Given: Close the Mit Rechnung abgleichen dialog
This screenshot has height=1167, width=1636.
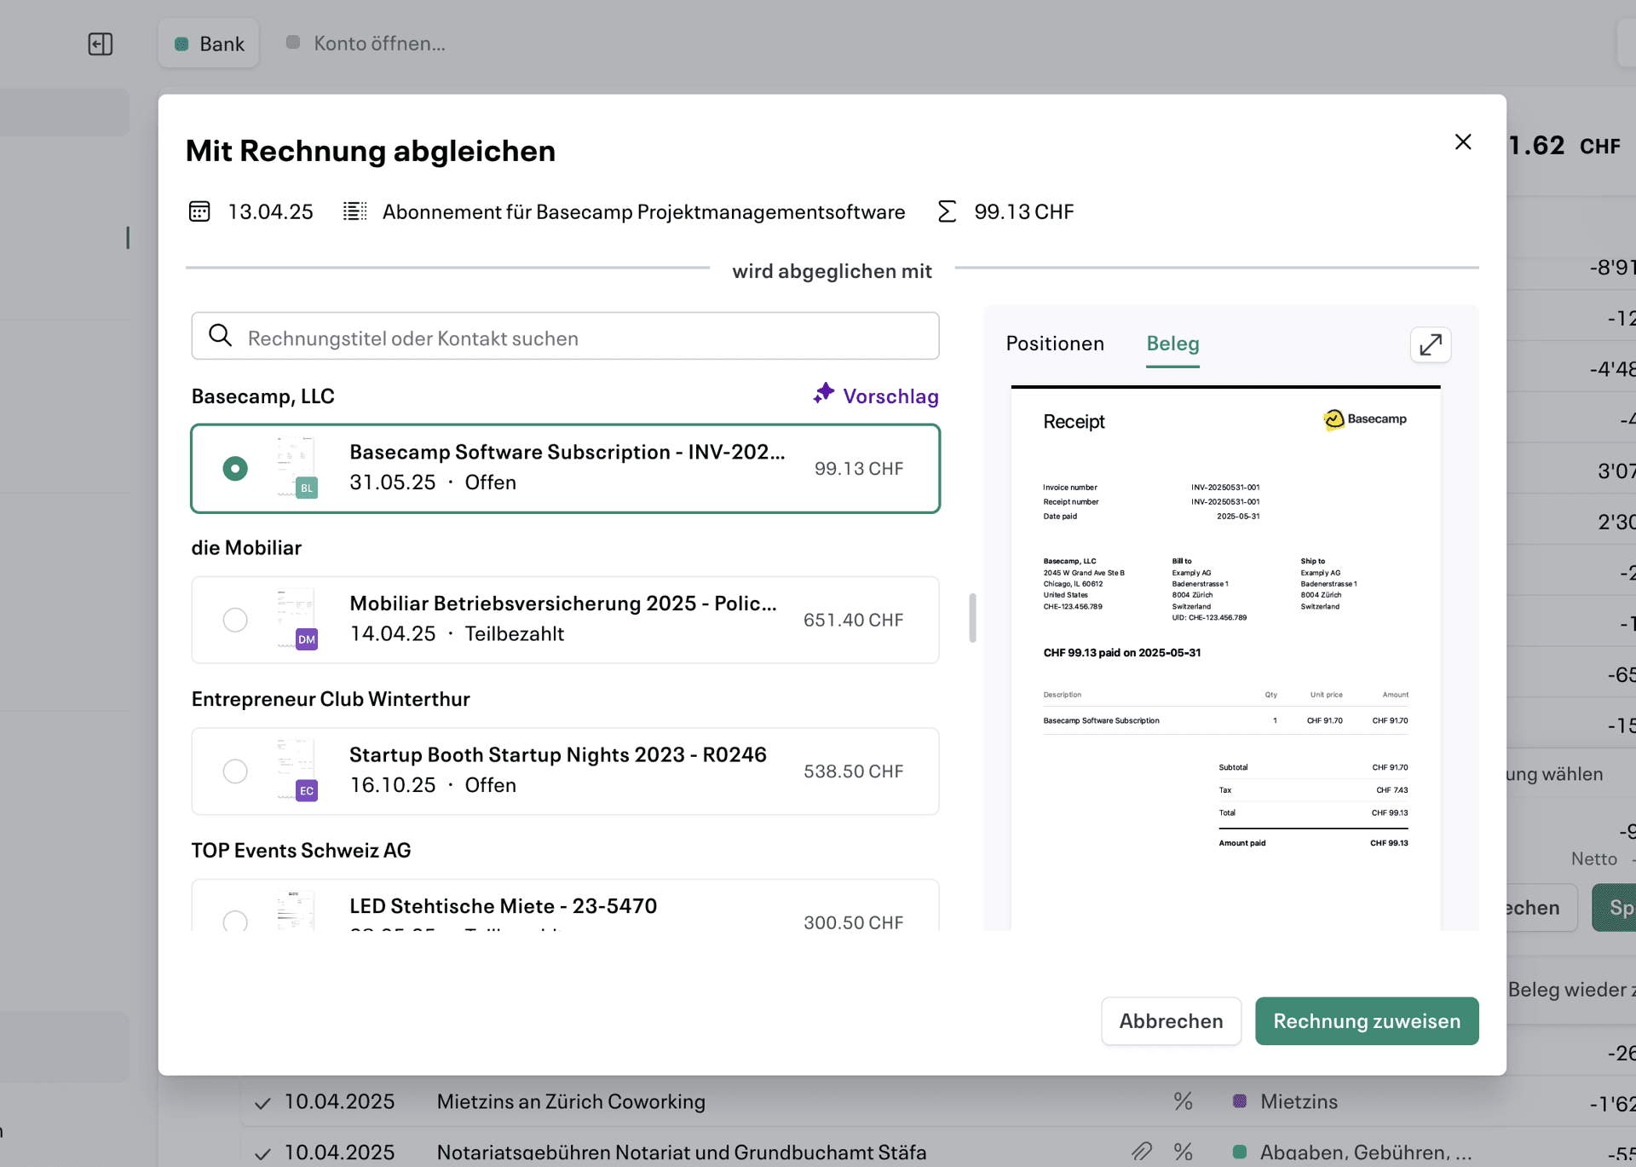Looking at the screenshot, I should [1463, 142].
